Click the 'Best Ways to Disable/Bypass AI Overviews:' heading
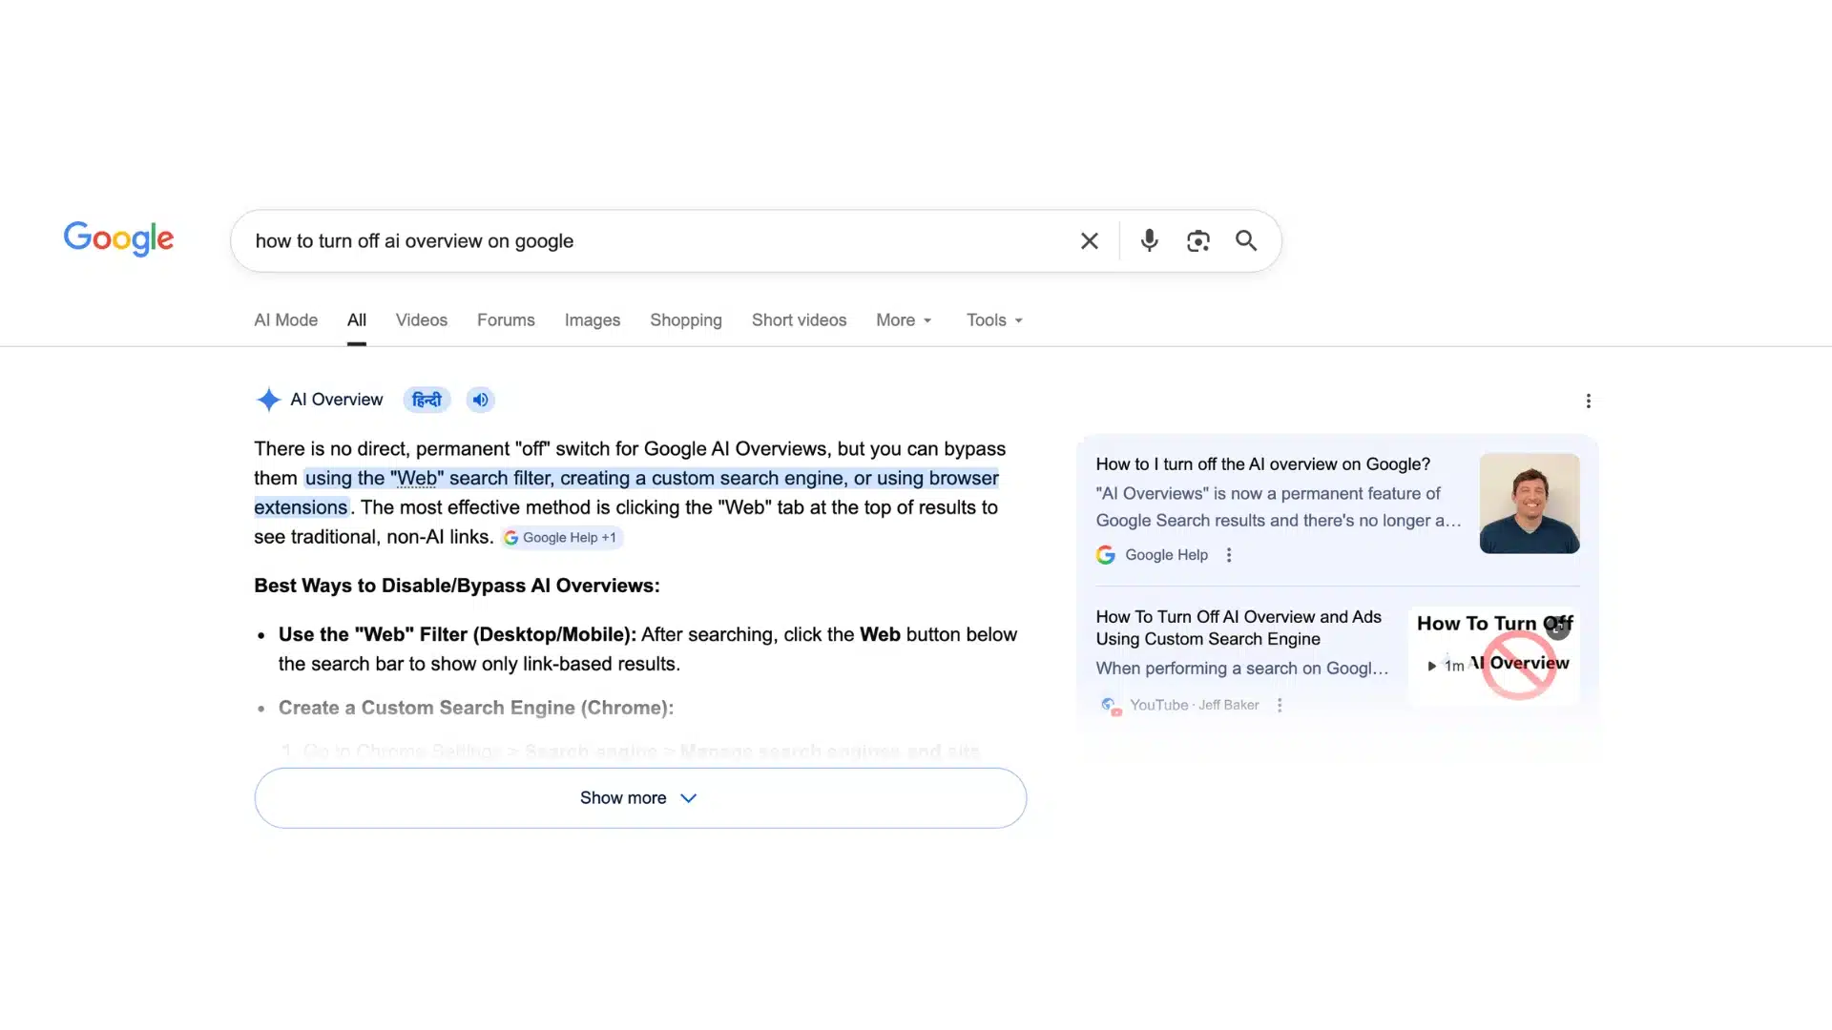1832x1030 pixels. [x=457, y=586]
